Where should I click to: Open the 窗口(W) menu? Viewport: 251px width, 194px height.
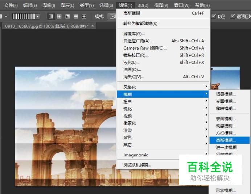click(182, 5)
